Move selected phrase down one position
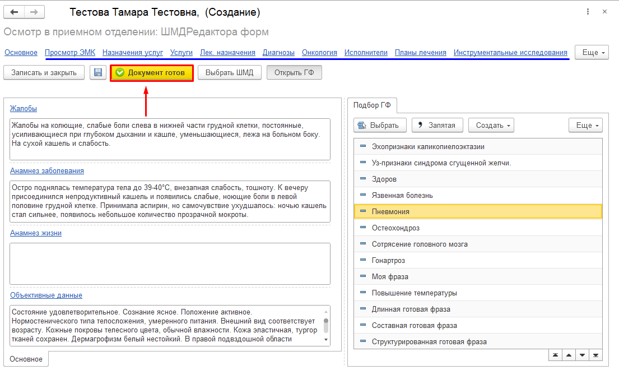619x370 pixels. coord(582,355)
